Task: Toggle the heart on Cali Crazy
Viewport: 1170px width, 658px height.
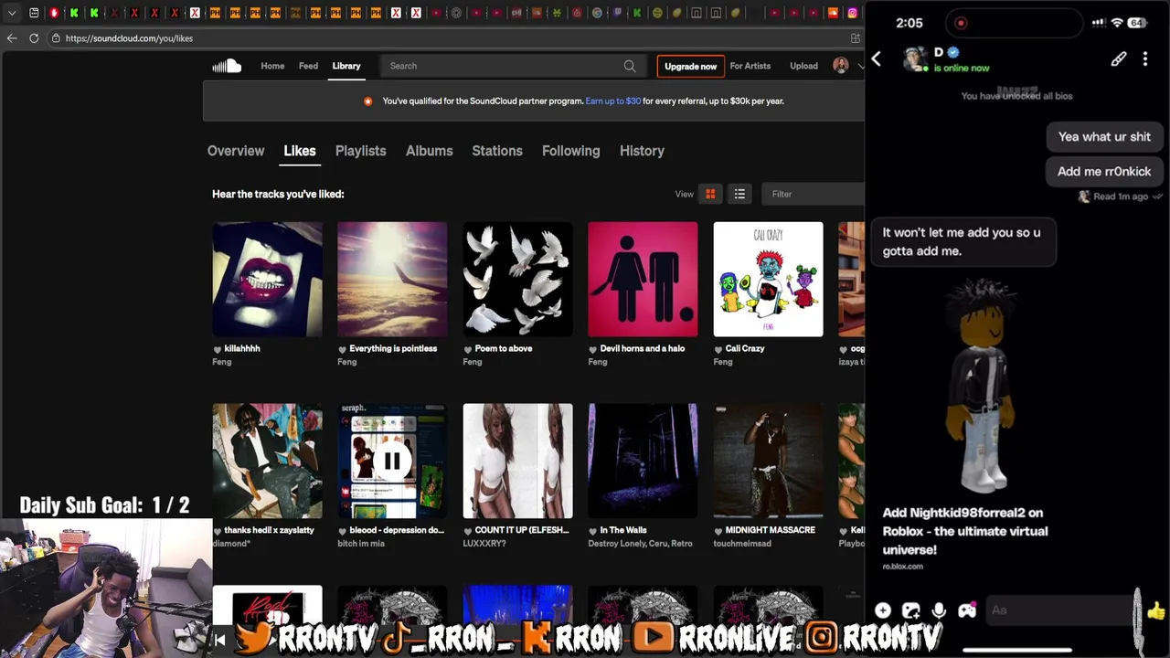Action: (718, 349)
